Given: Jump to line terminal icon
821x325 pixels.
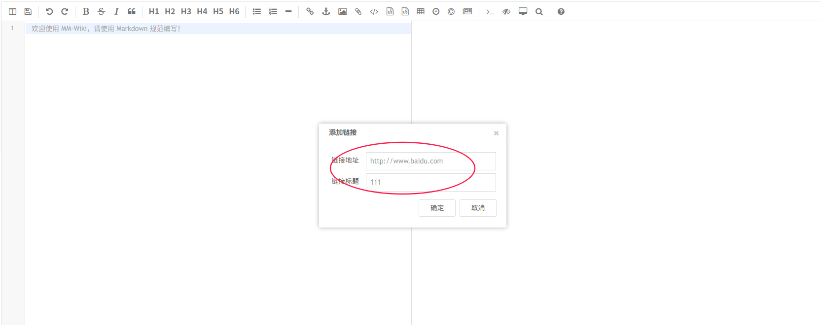Looking at the screenshot, I should coord(490,11).
